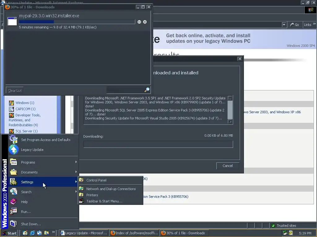The width and height of the screenshot is (317, 237).
Task: Click the update log scrollbar up arrow
Action: tap(230, 98)
